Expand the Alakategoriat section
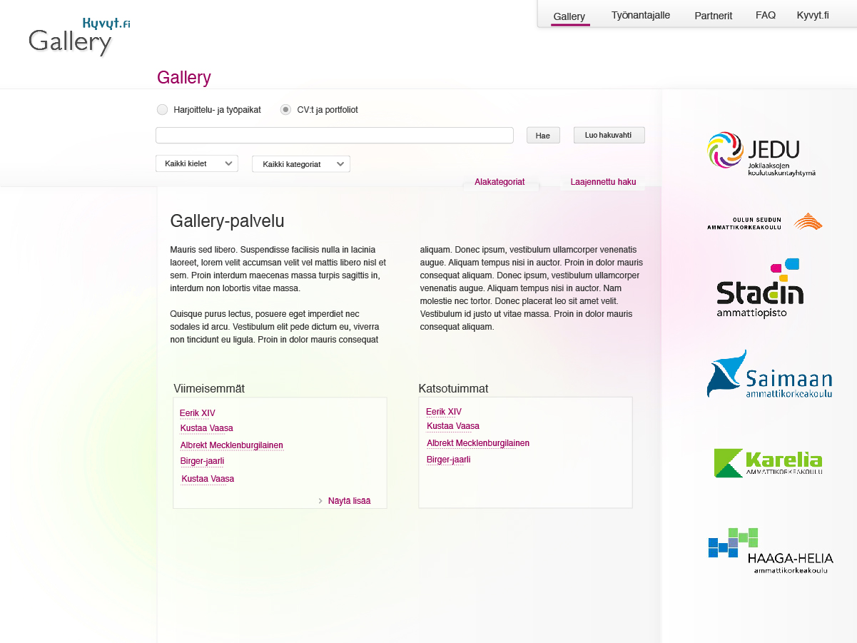Viewport: 857px width, 643px height. [x=500, y=182]
